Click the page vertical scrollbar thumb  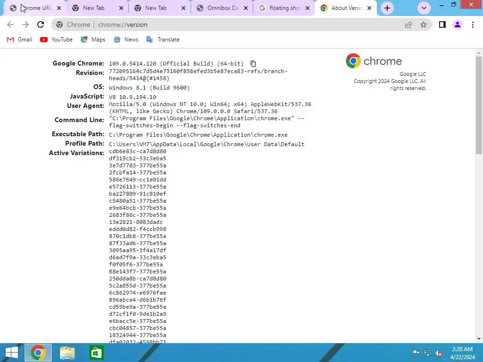click(479, 105)
